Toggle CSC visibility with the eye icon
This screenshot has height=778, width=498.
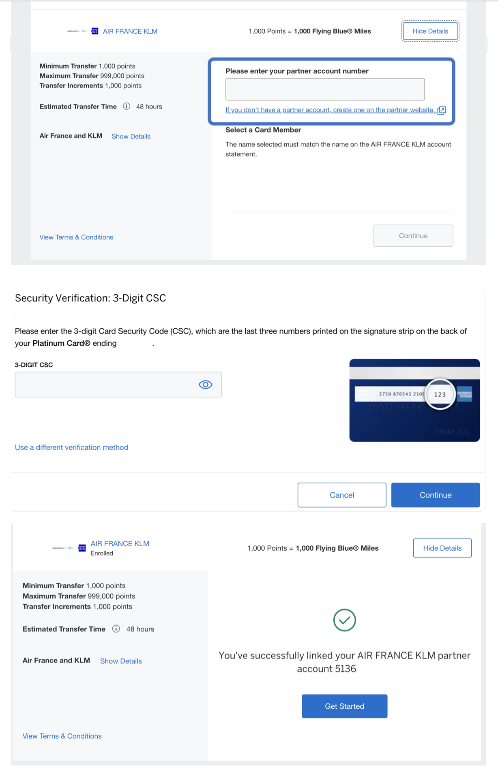(206, 385)
